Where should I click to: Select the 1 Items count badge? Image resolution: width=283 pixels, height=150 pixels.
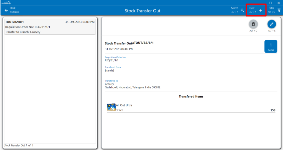[x=271, y=46]
